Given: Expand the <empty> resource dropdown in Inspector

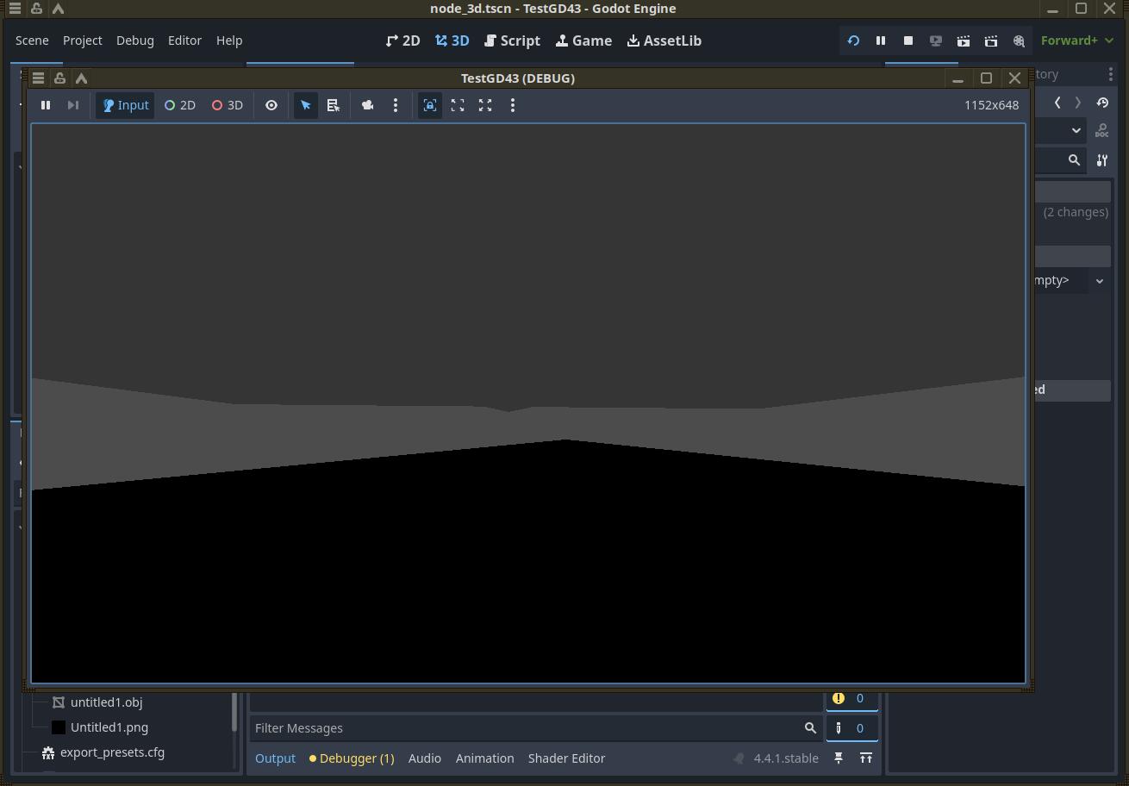Looking at the screenshot, I should [x=1100, y=281].
